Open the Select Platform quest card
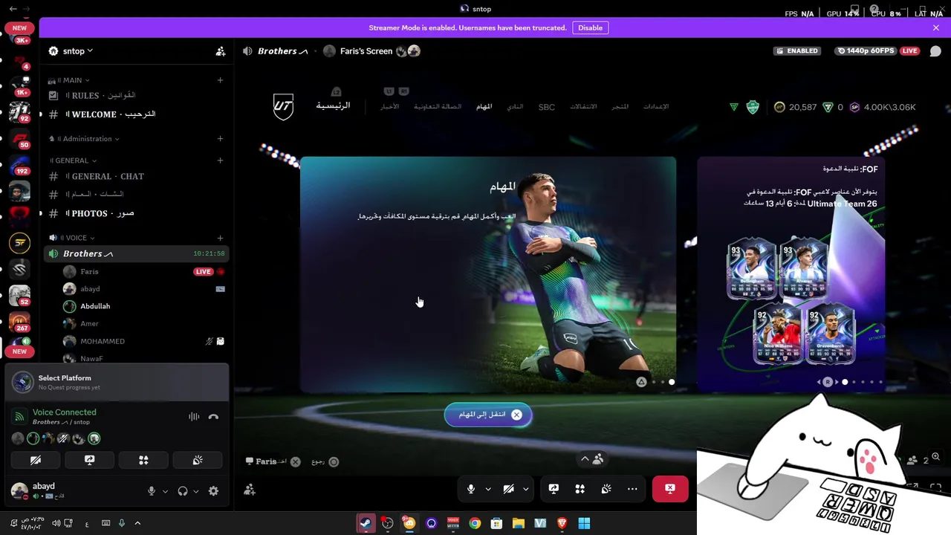 click(117, 382)
